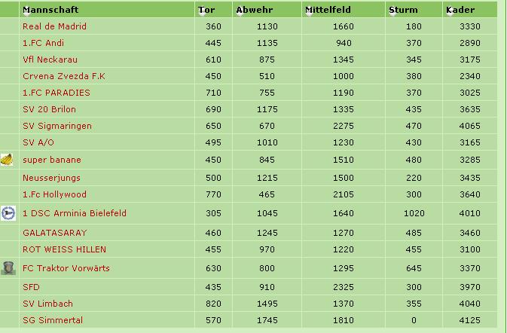The height and width of the screenshot is (333, 507).
Task: Open the SV Sigmaringen team link
Action: coord(57,126)
